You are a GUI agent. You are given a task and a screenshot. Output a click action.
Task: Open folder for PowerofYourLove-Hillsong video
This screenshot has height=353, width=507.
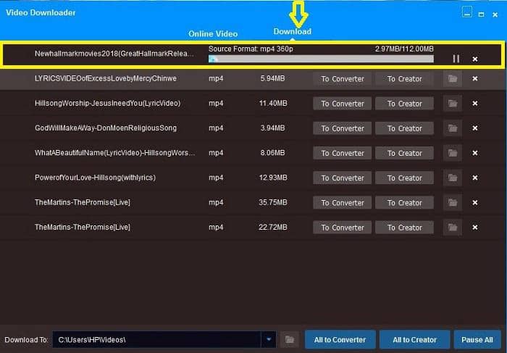(453, 178)
